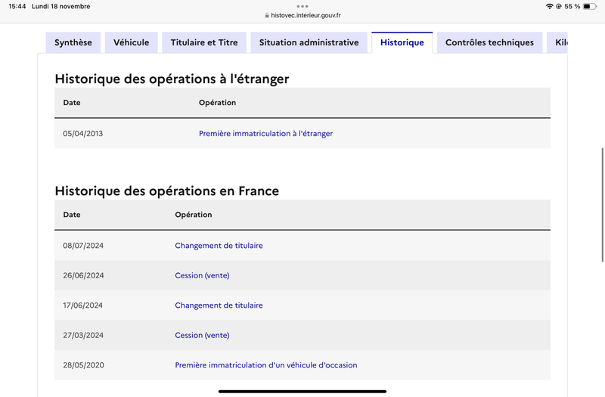
Task: Tap the battery icon in the status bar
Action: (590, 6)
